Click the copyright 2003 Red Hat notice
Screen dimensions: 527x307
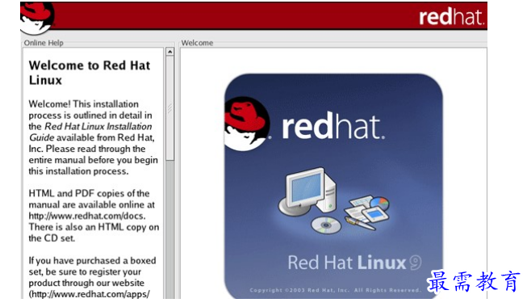pyautogui.click(x=335, y=290)
